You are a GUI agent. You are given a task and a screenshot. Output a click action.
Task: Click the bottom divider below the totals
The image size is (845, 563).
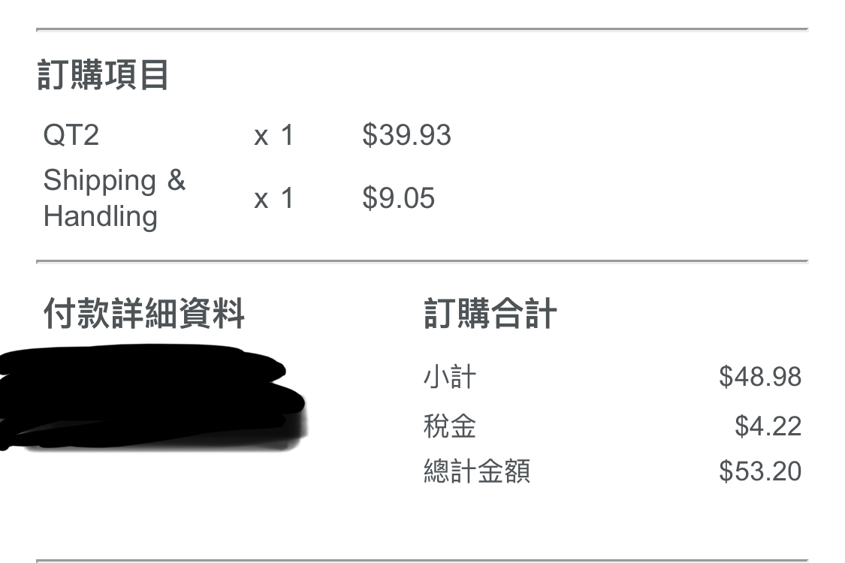click(421, 560)
